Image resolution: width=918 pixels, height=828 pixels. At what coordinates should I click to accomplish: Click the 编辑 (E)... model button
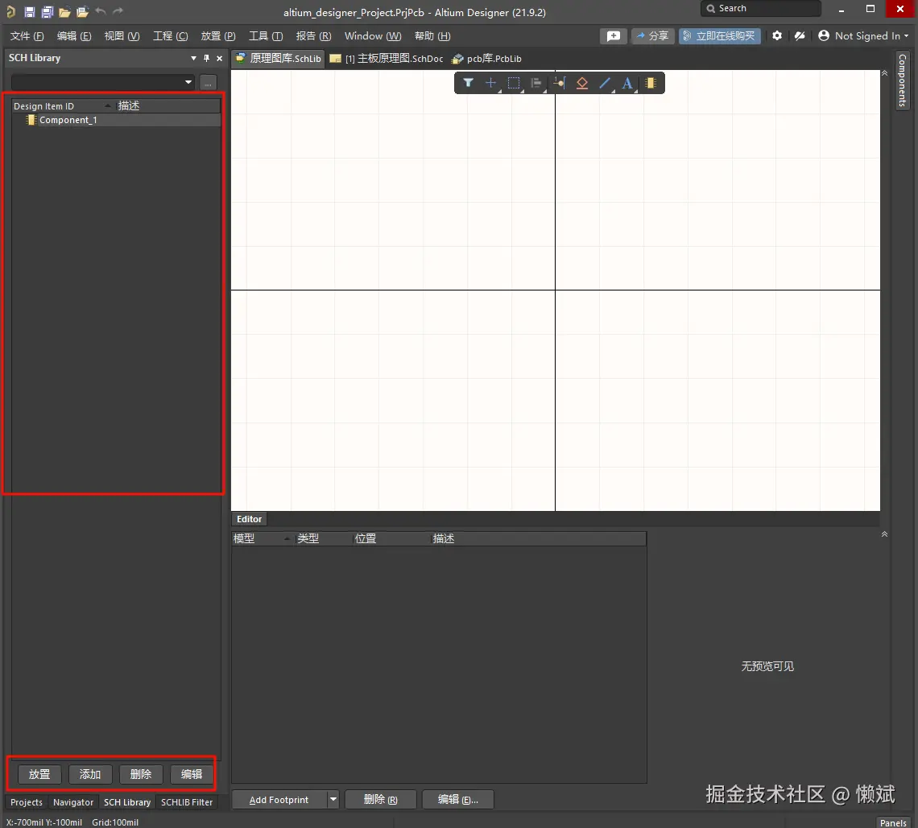458,799
